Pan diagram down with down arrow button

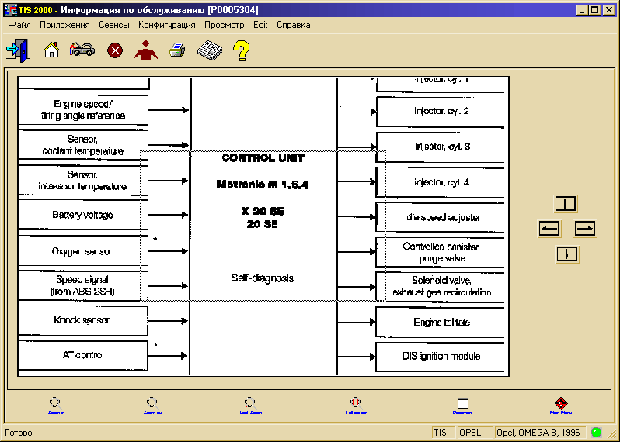click(566, 254)
